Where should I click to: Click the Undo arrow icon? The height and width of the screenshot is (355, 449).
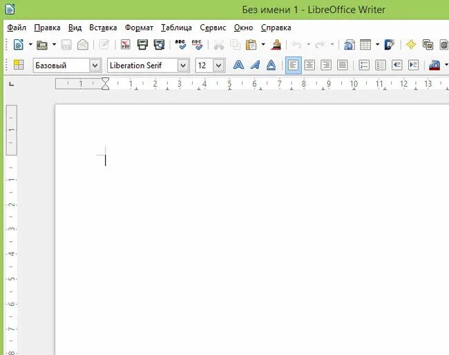pos(296,45)
